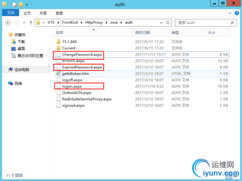Viewport: 242px width, 181px height.
Task: Select the signout.aspx file icon
Action: 59,105
